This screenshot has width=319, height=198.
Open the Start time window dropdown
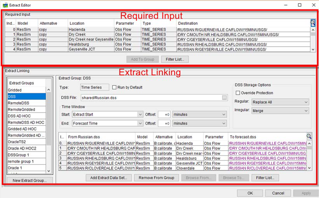click(x=108, y=115)
